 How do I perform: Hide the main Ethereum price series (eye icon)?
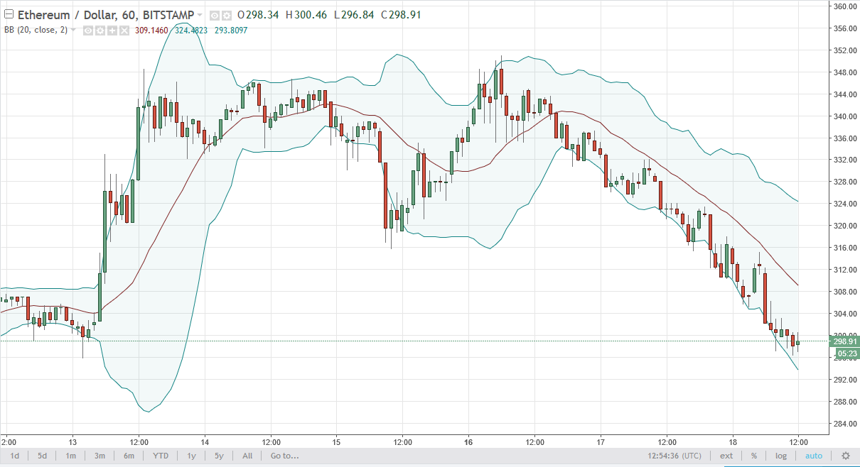tap(214, 16)
